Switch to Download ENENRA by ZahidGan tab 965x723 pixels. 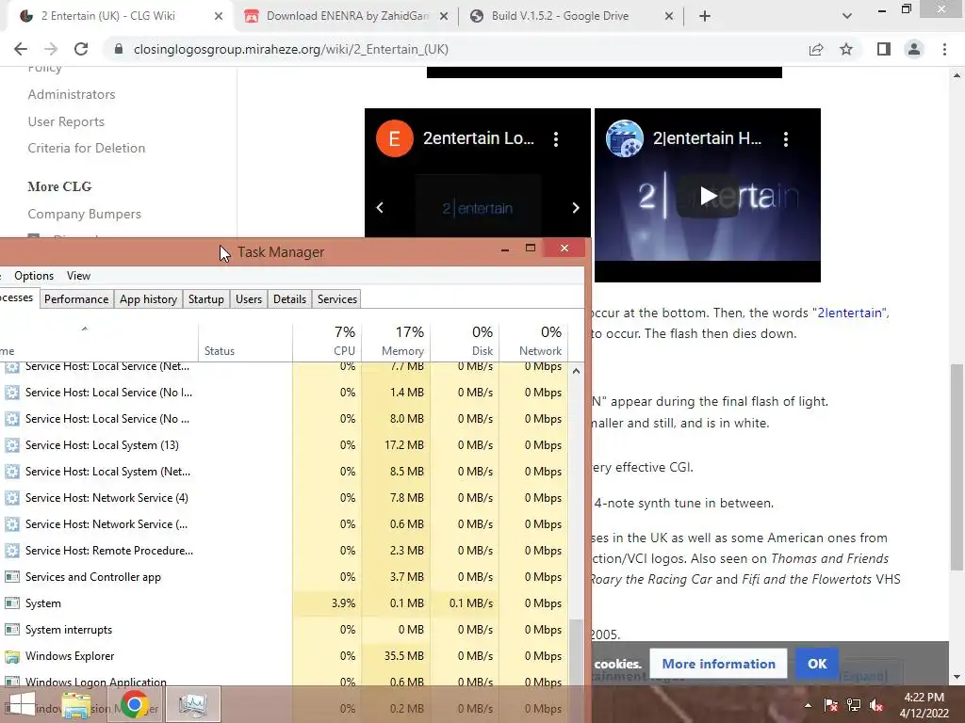coord(347,16)
